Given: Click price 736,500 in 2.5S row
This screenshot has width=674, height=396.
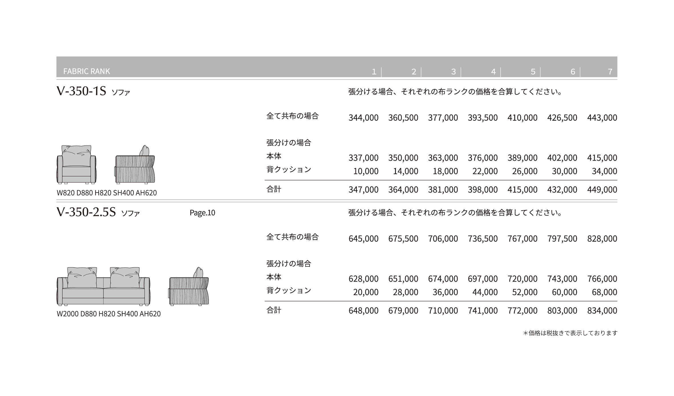Looking at the screenshot, I should (483, 239).
